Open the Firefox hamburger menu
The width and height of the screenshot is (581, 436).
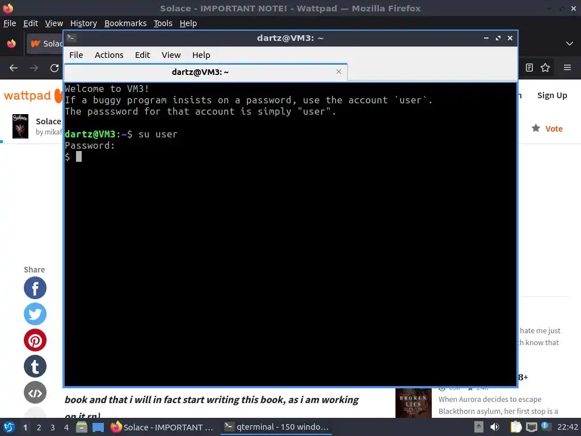pos(567,68)
